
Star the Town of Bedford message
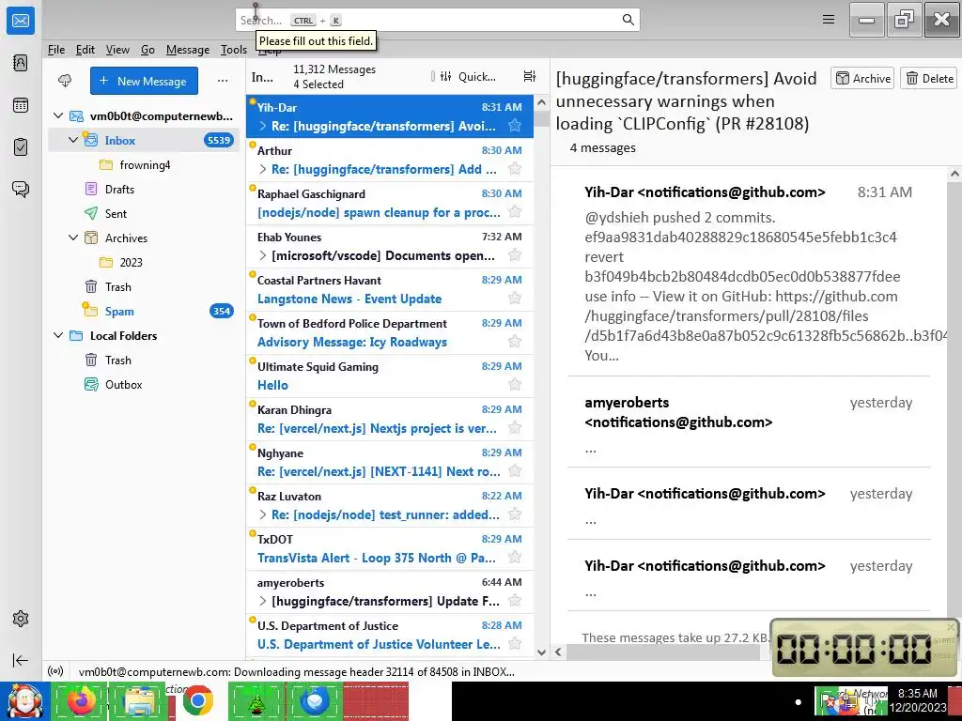(515, 342)
